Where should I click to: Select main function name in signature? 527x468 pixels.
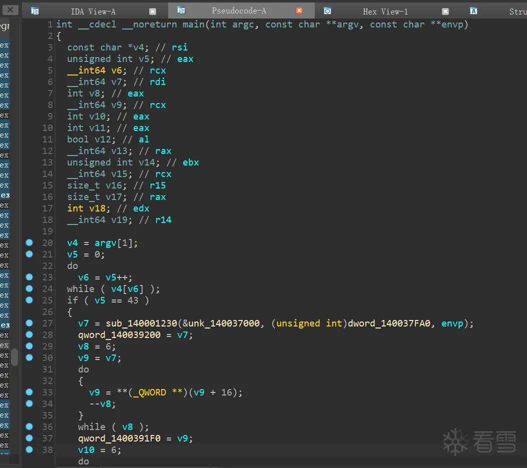(x=194, y=24)
